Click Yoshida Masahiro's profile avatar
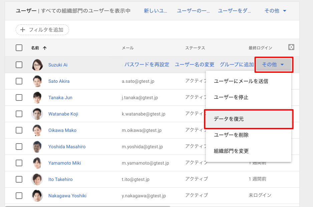313x207 pixels. click(37, 147)
